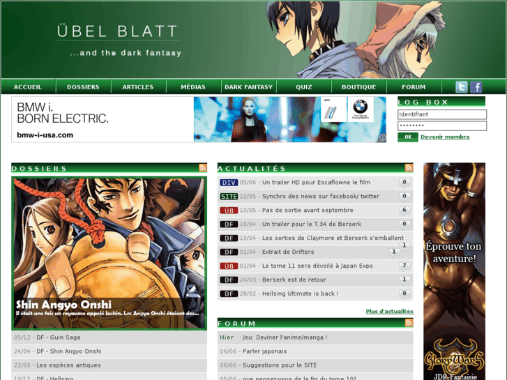Click the ÜB tag on the 10/05 news
This screenshot has height=380, width=507.
click(x=229, y=211)
